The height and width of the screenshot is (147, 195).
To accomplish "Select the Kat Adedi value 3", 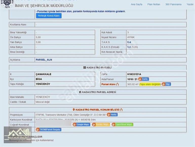I will pyautogui.click(x=128, y=32).
